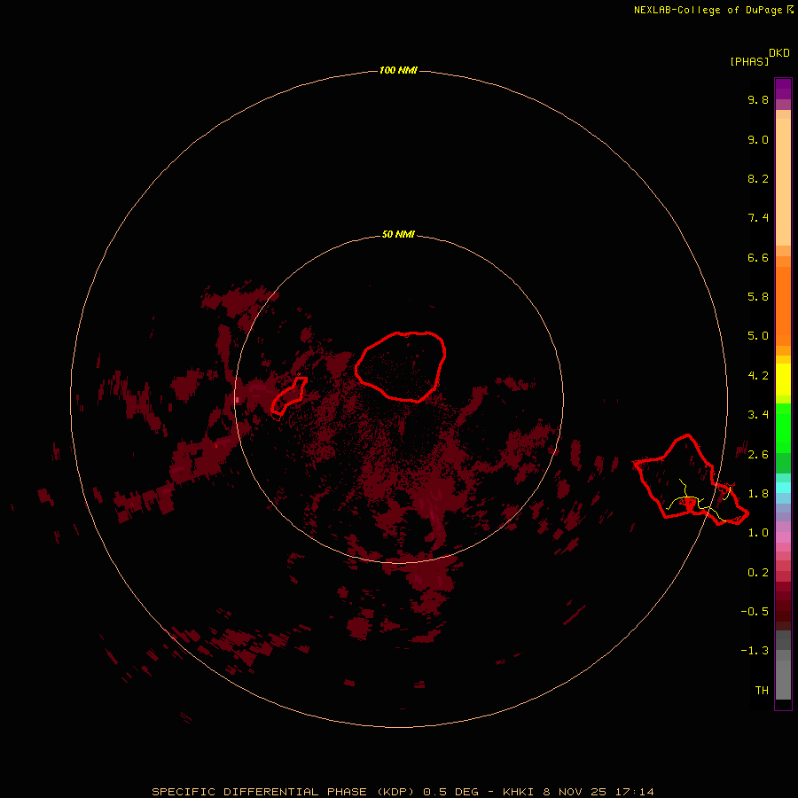Image resolution: width=798 pixels, height=798 pixels.
Task: Click the red island outline at far right
Action: click(x=691, y=480)
